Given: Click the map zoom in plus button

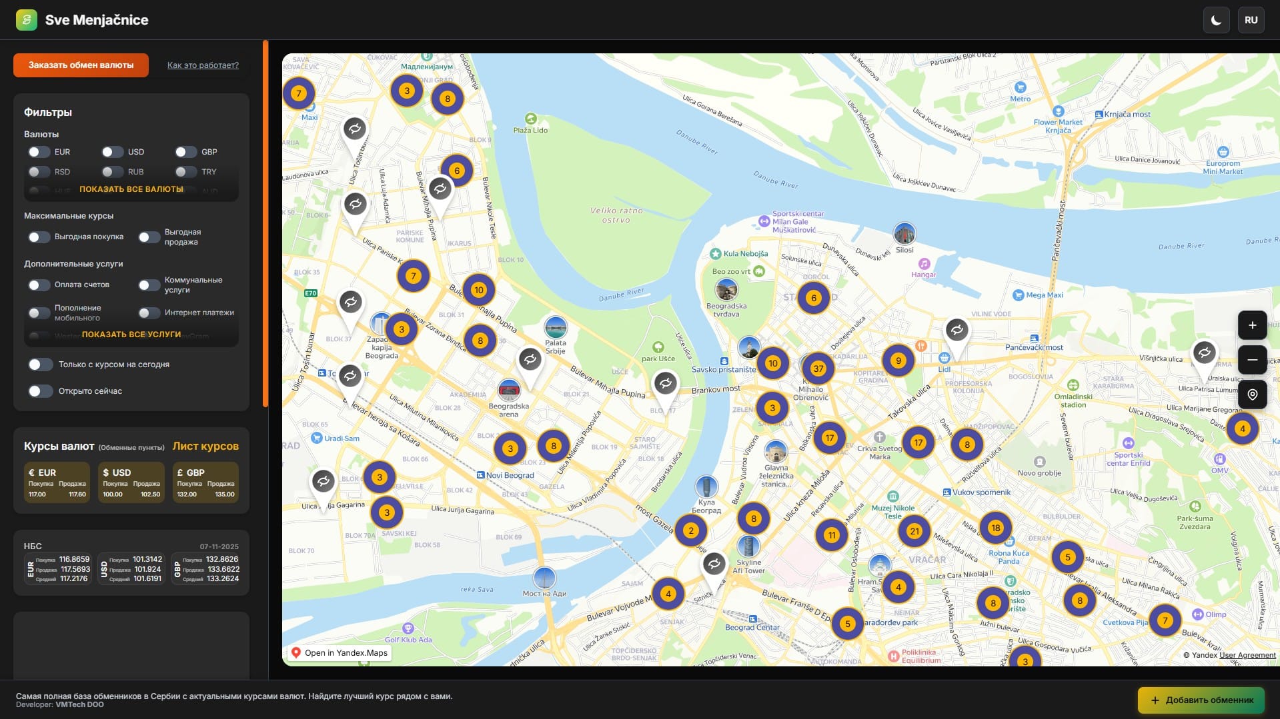Looking at the screenshot, I should 1252,325.
